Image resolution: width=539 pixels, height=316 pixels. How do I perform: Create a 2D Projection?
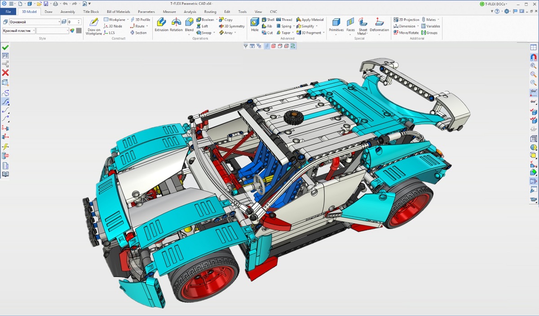[406, 20]
